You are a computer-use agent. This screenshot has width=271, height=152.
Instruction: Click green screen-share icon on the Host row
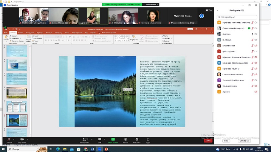point(249,28)
